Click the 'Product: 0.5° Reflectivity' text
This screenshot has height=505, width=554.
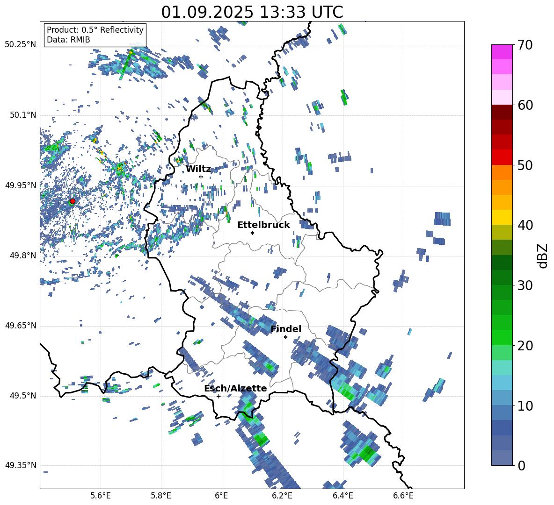pyautogui.click(x=95, y=30)
